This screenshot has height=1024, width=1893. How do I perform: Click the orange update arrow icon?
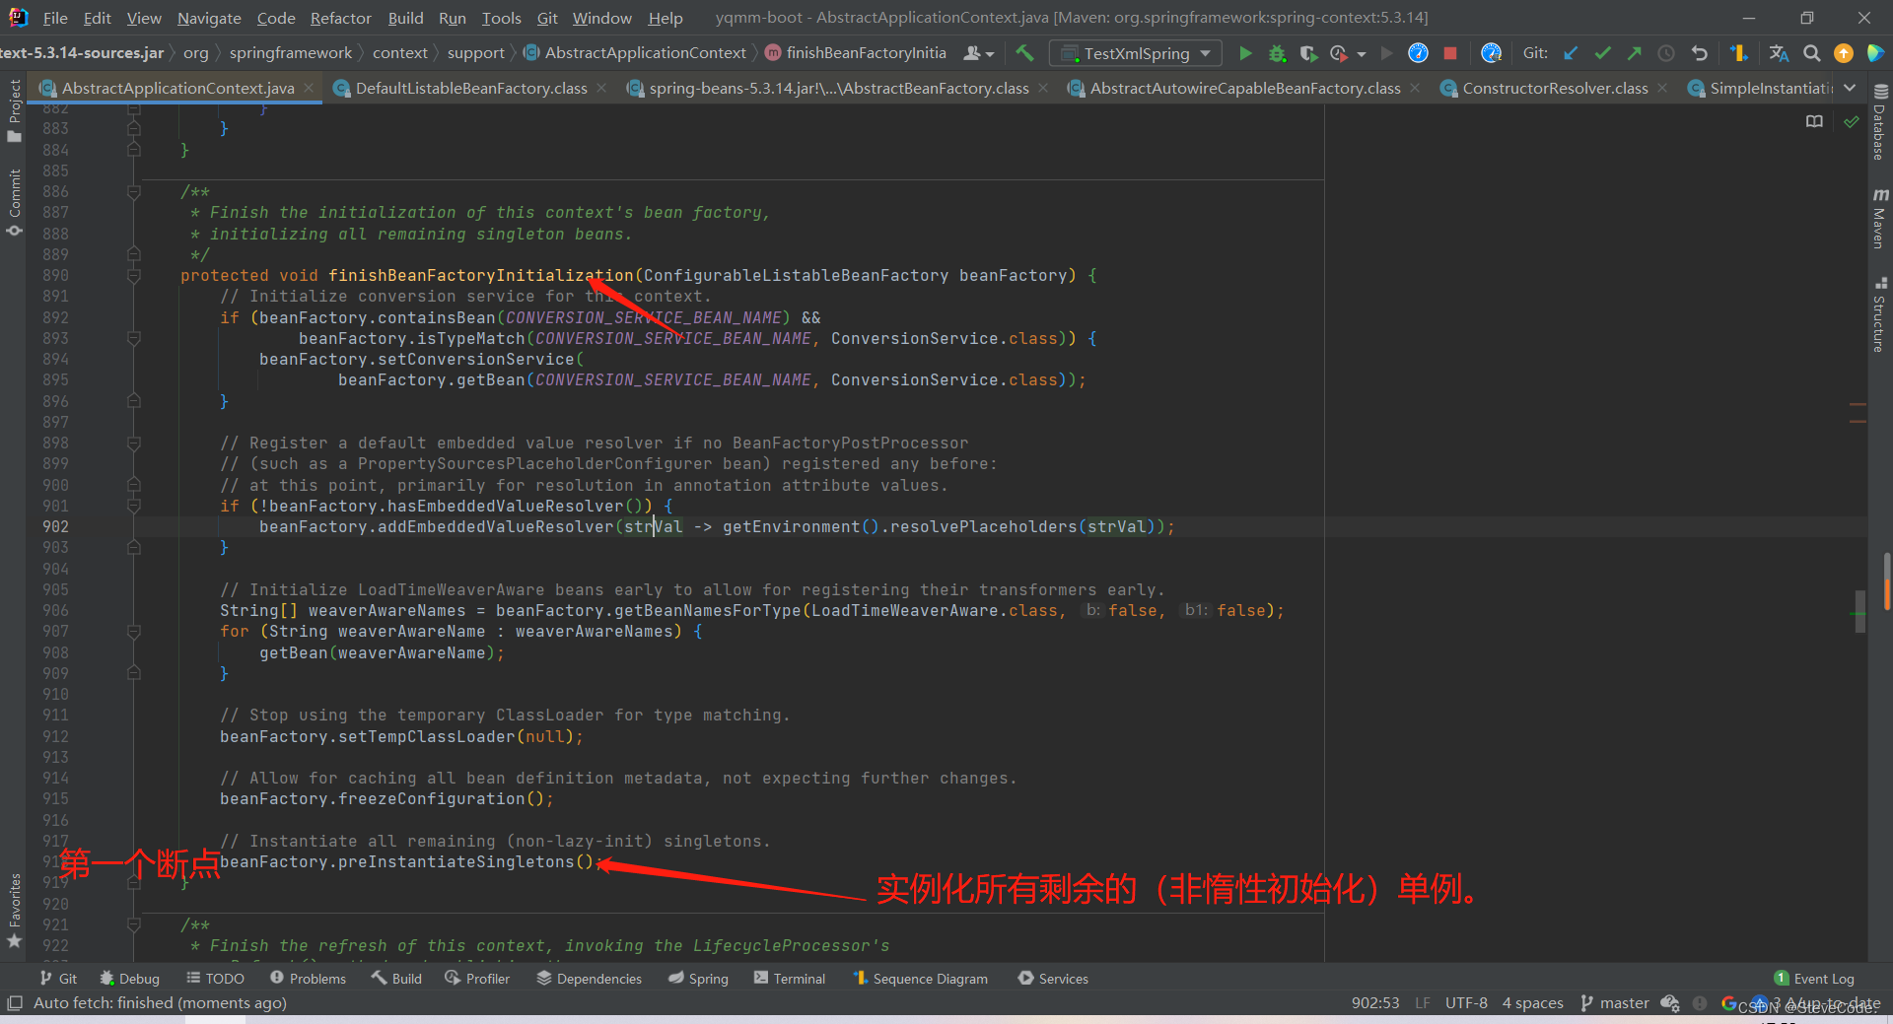(x=1843, y=53)
